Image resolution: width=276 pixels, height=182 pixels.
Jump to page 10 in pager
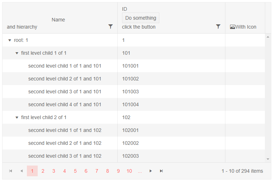129,171
